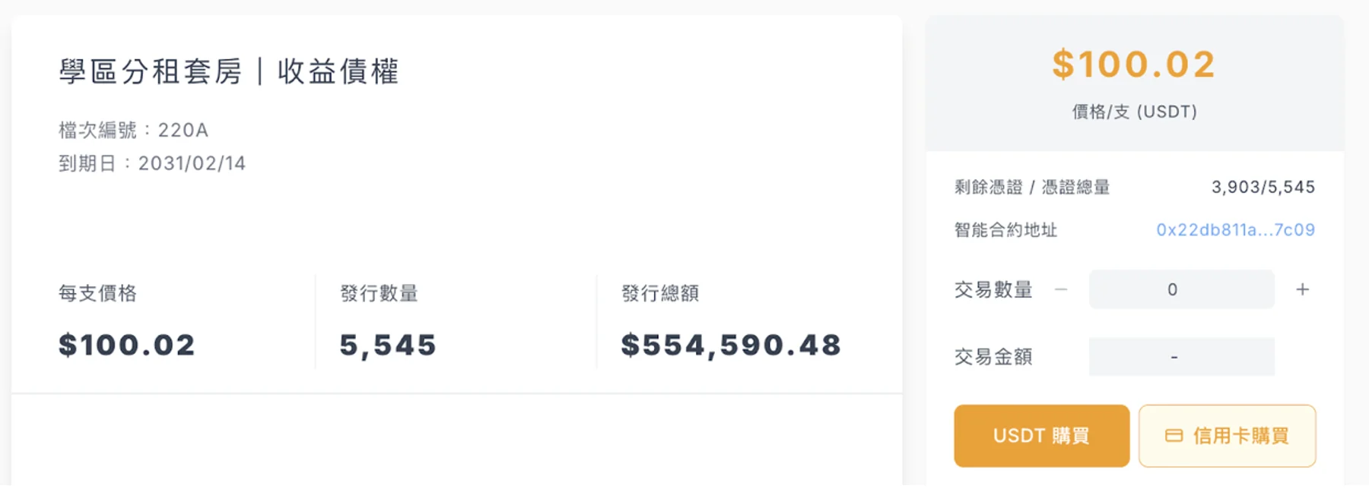Click the large orange $100.02 price

coord(1134,64)
